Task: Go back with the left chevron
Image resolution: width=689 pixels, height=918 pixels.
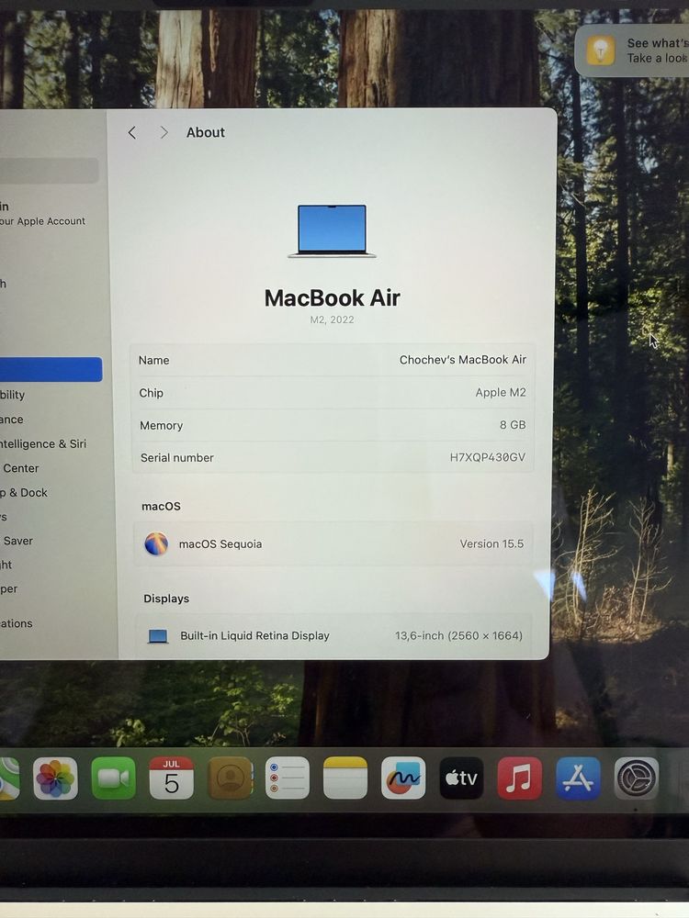Action: tap(132, 133)
